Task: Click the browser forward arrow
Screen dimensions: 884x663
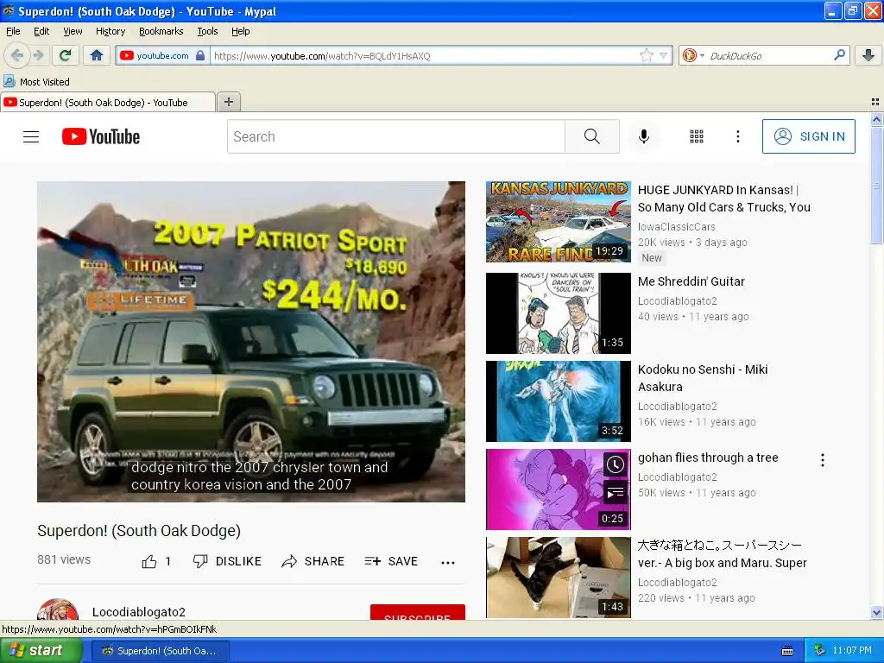Action: 38,55
